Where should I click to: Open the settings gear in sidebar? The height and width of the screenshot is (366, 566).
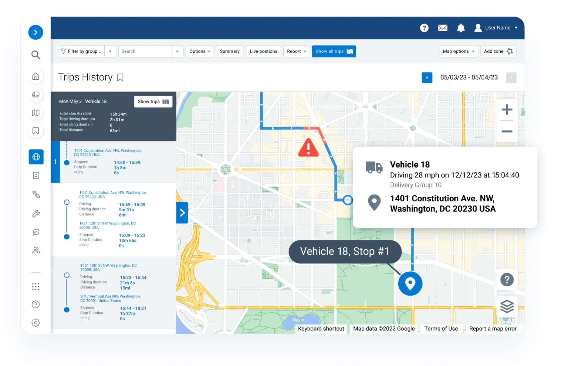(36, 322)
